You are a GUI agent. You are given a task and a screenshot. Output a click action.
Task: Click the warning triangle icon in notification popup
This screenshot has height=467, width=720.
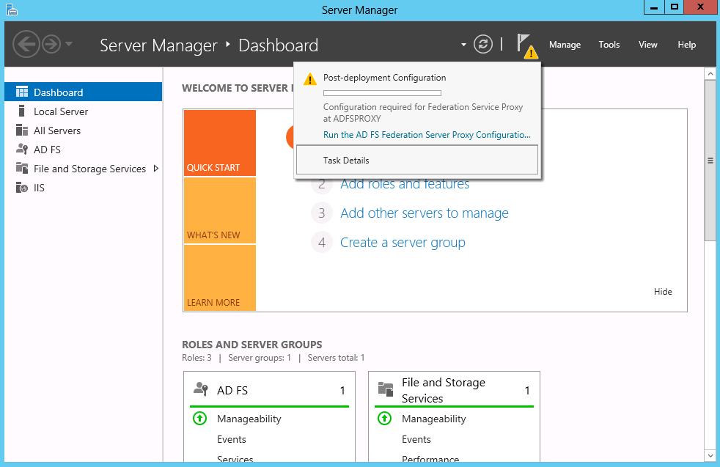(310, 79)
